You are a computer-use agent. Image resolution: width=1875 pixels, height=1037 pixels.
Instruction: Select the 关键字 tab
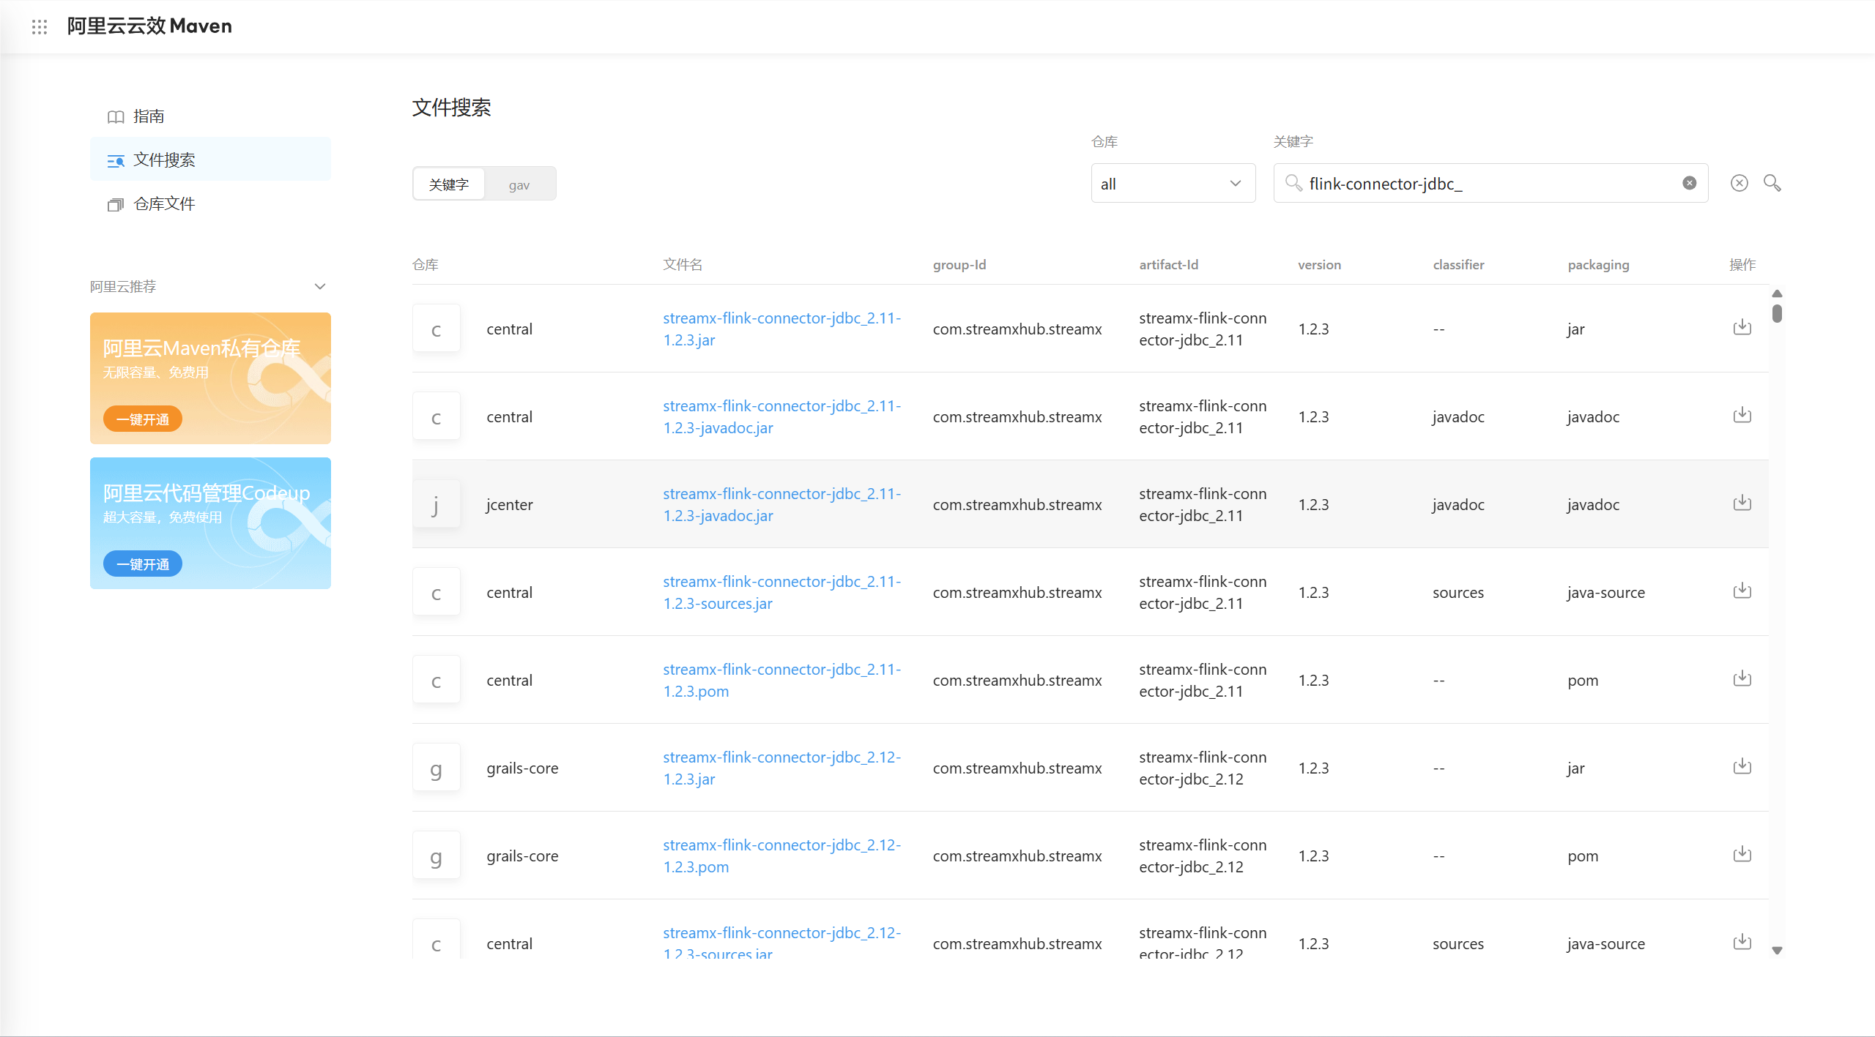448,184
